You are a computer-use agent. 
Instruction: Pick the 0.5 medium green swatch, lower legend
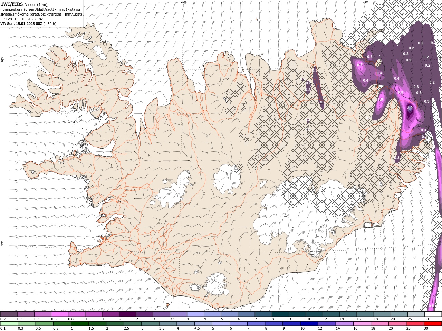tap(44, 323)
